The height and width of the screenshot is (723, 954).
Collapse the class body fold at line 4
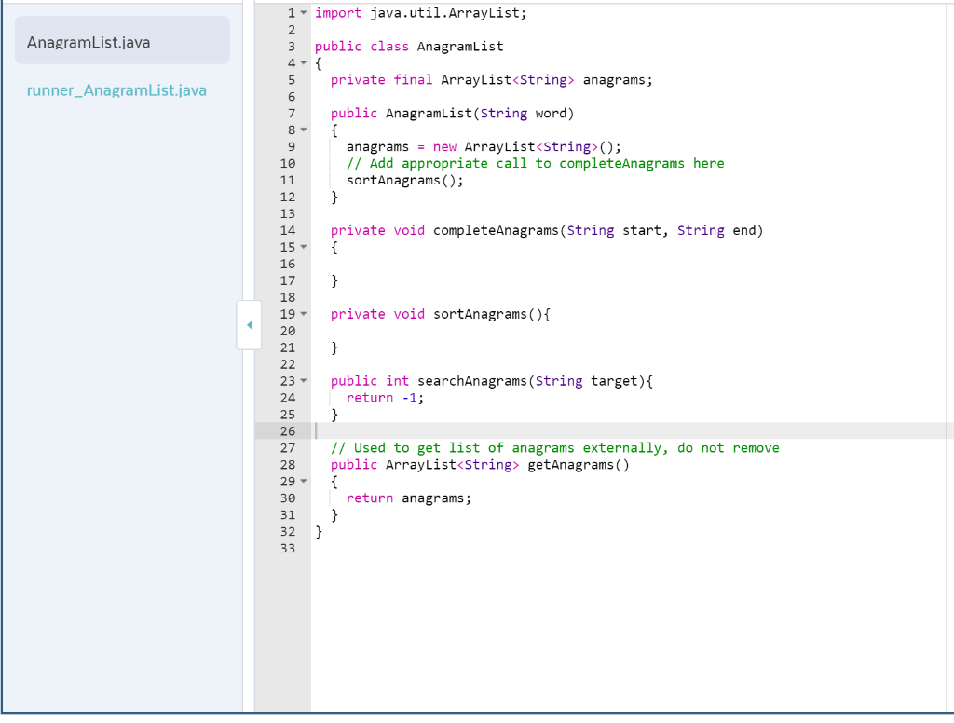coord(304,62)
